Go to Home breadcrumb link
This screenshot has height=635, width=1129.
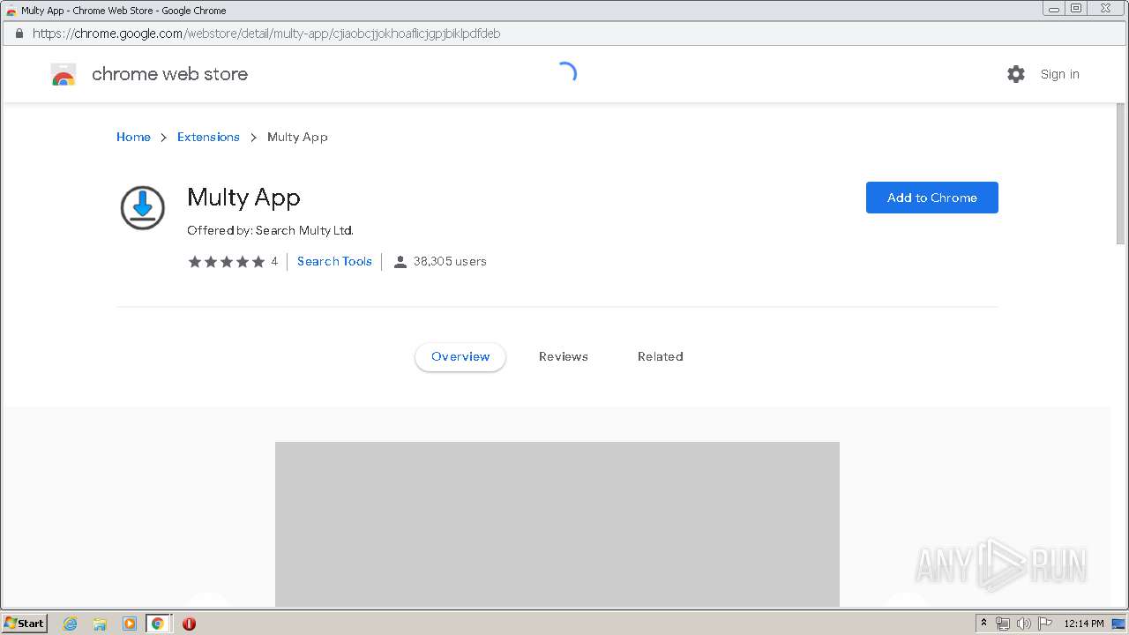point(133,137)
